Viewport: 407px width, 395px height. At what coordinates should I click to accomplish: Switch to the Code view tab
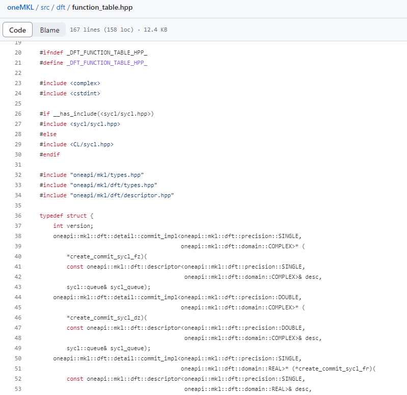[18, 30]
